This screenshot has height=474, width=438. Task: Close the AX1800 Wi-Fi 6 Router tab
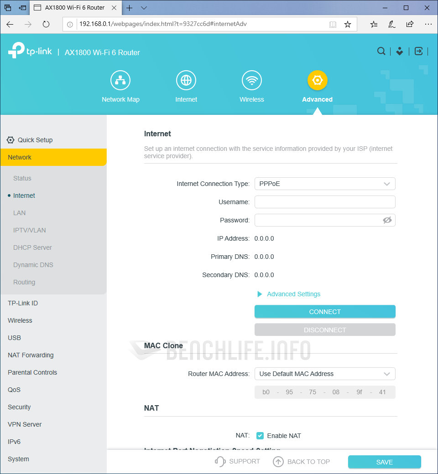pos(114,8)
